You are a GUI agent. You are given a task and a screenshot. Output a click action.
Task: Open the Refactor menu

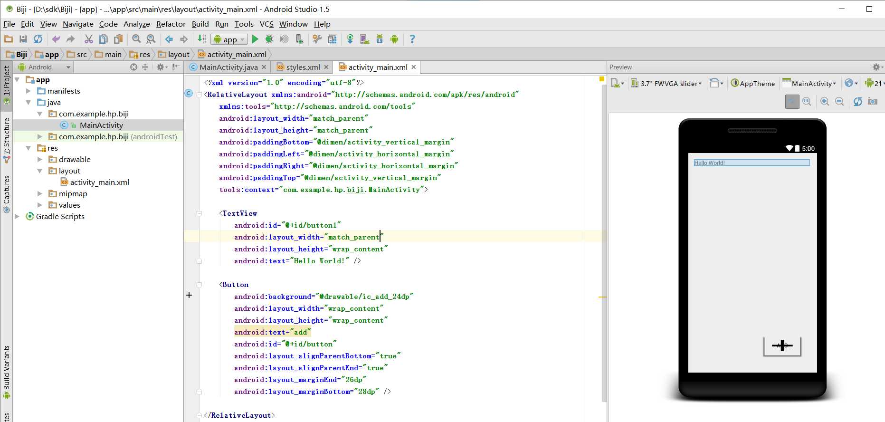click(171, 24)
